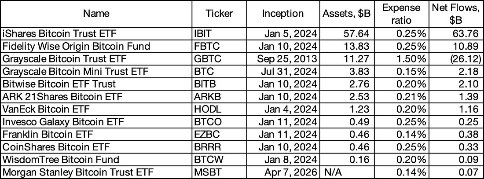The height and width of the screenshot is (179, 484).
Task: Select the Grayscale Bitcoin Mini Trust ETF cell
Action: pos(96,71)
